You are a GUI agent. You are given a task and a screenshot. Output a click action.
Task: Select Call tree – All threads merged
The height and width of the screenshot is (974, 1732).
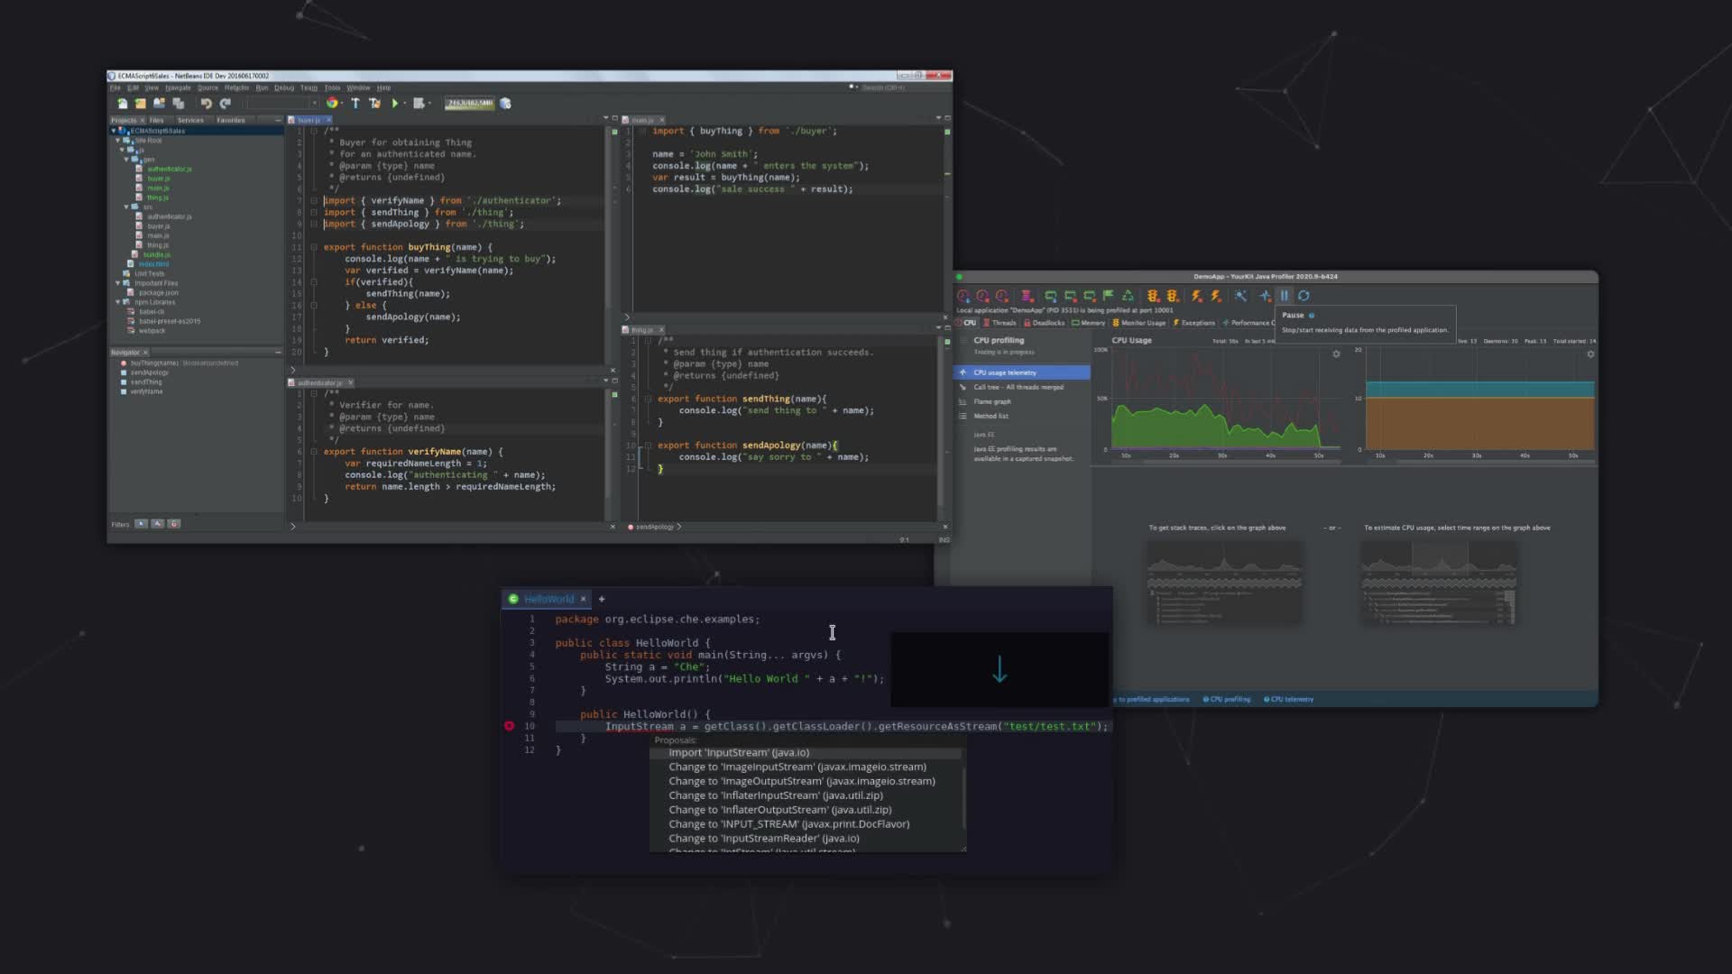tap(1018, 387)
